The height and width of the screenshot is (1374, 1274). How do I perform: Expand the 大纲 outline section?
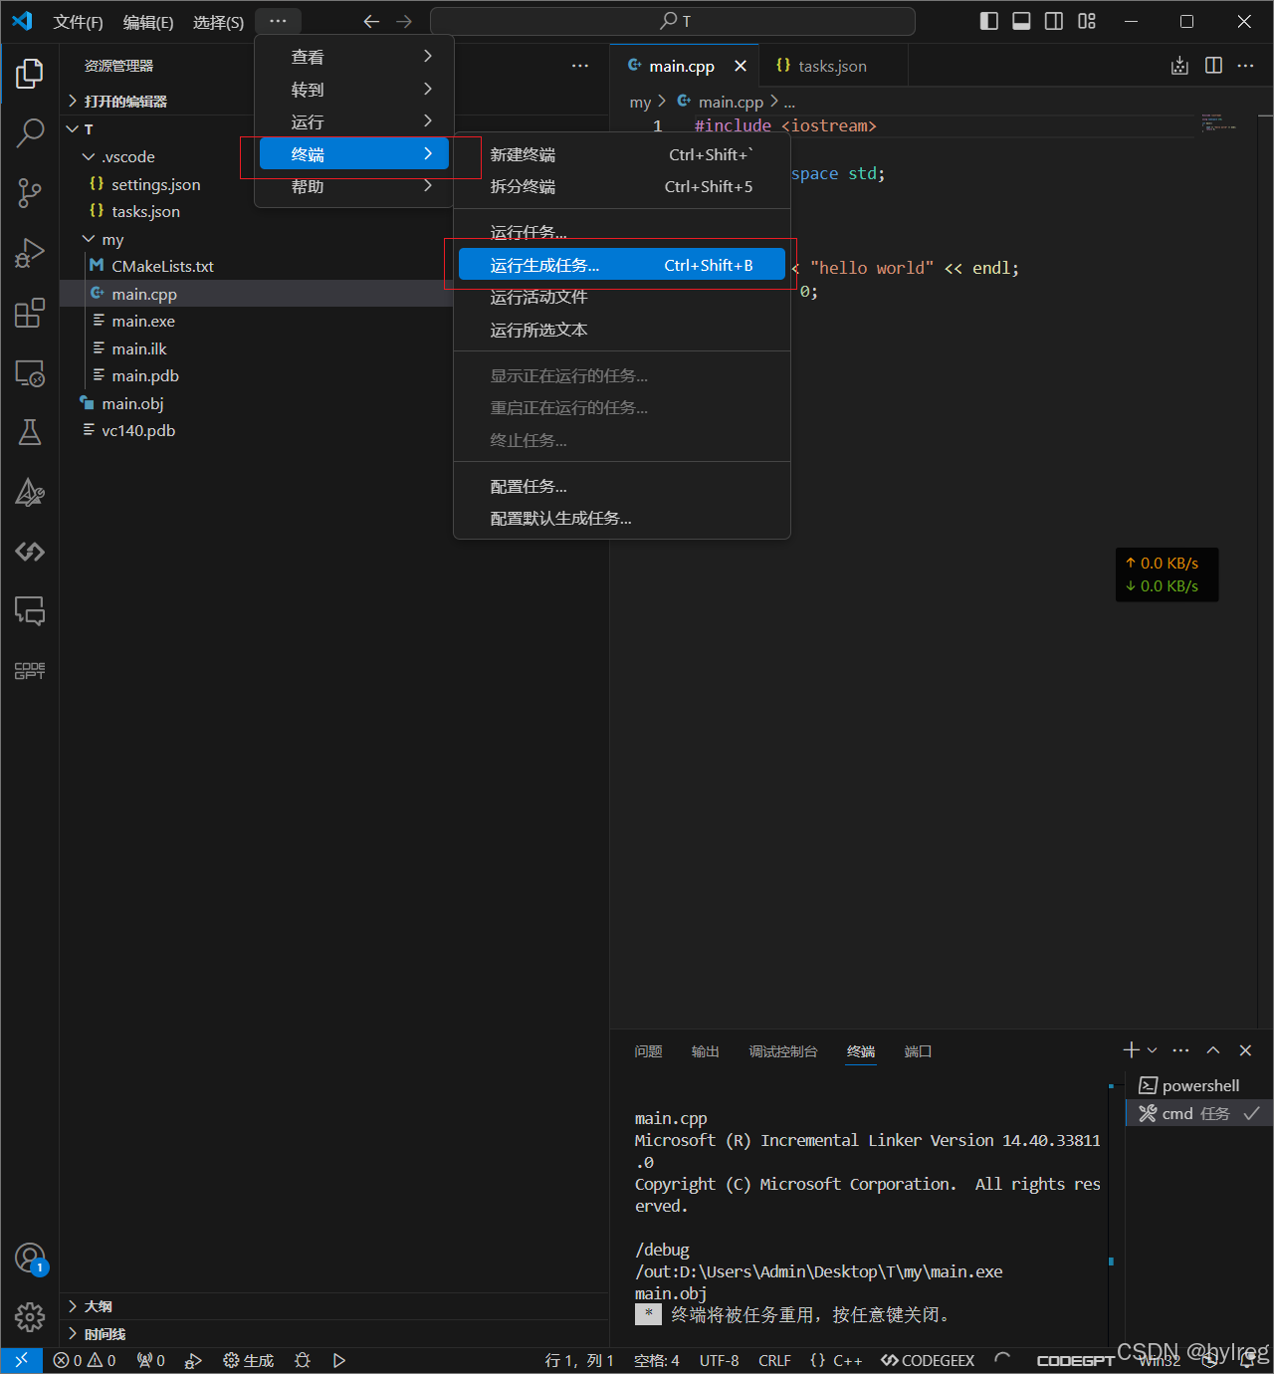coord(334,1305)
